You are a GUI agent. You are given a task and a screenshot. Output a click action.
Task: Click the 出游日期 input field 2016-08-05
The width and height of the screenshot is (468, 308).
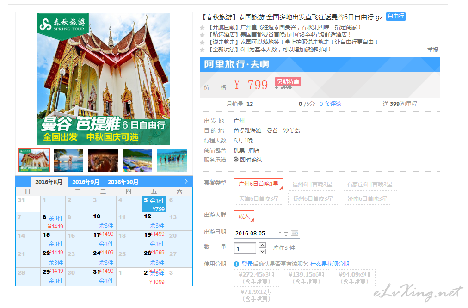point(266,233)
